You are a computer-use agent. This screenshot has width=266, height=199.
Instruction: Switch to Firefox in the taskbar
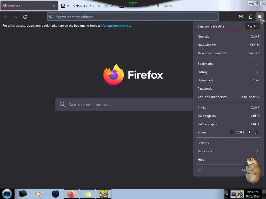pyautogui.click(x=71, y=194)
